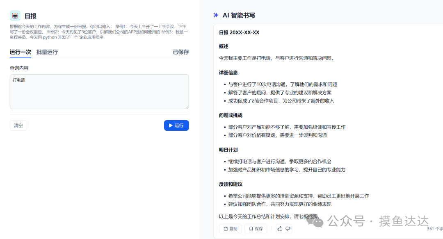
Task: Toggle thumbs down on the generated report
Action: [288, 228]
